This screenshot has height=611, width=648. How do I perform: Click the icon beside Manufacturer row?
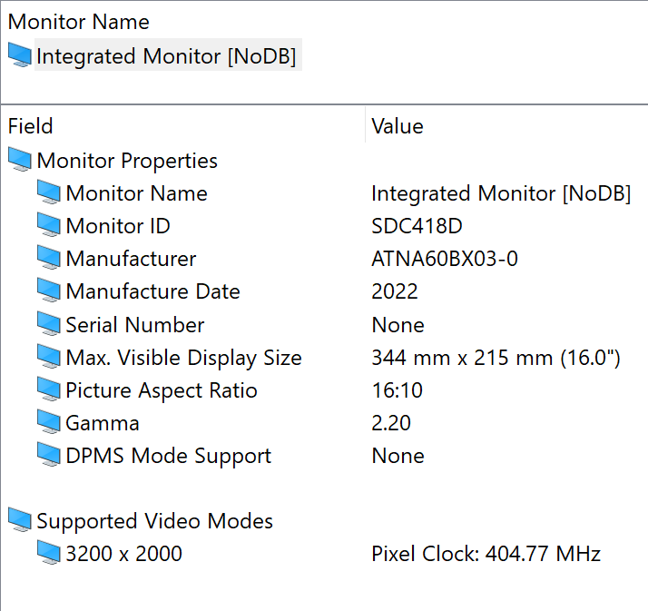[x=48, y=259]
